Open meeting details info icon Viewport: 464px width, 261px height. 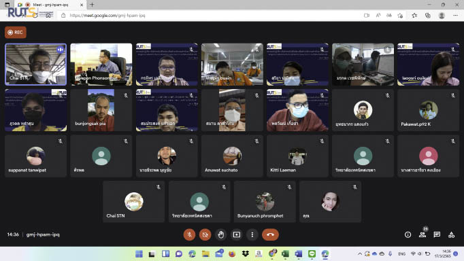[x=408, y=234]
